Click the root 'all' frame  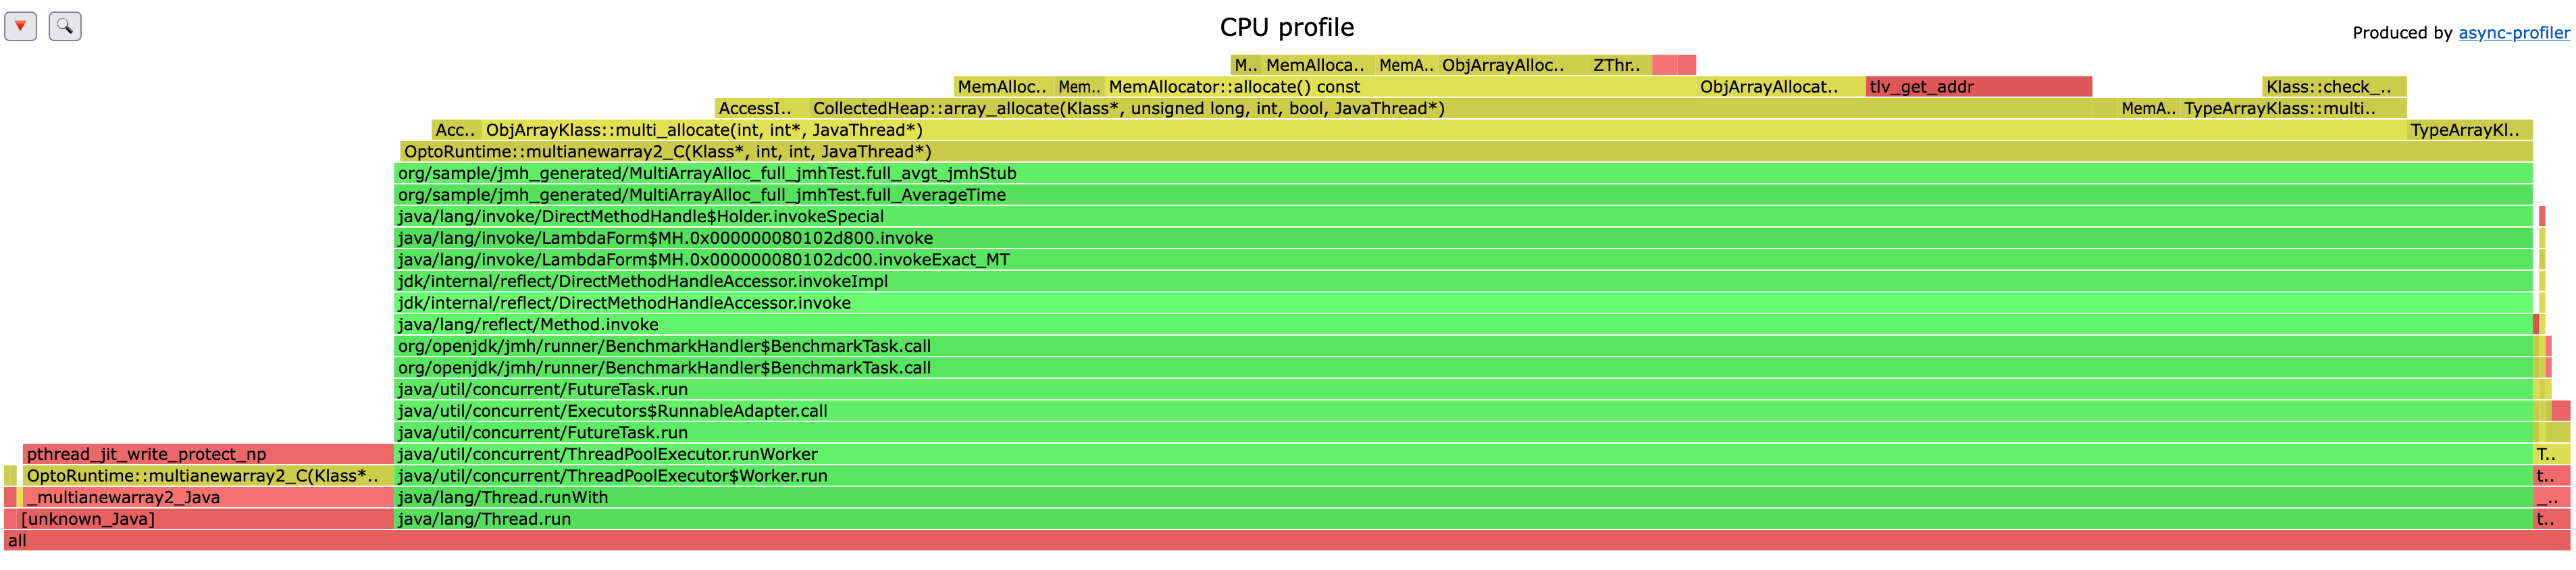(1286, 541)
